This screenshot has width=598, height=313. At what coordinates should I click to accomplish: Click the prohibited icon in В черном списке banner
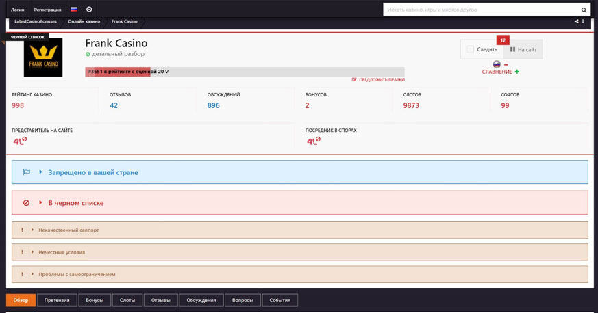point(26,203)
